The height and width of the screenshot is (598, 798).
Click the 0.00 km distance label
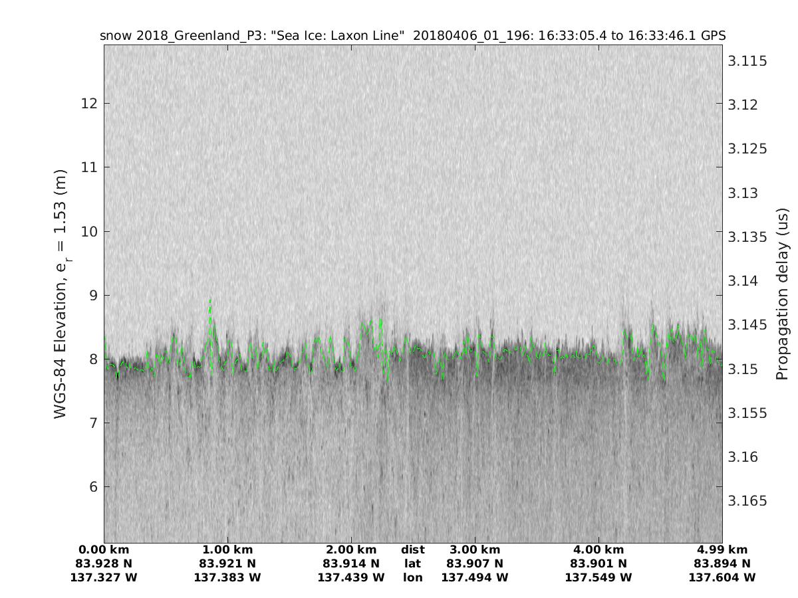(x=104, y=550)
